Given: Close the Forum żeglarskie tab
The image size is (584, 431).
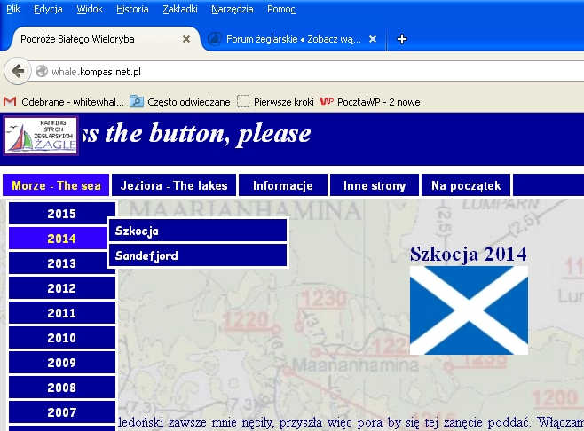Looking at the screenshot, I should pos(373,39).
